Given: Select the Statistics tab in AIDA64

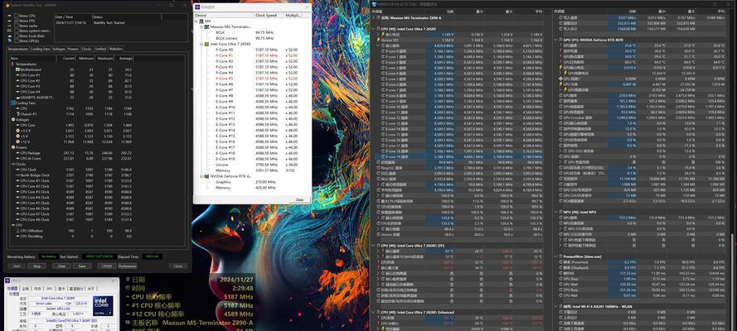Looking at the screenshot, I should pyautogui.click(x=115, y=49).
